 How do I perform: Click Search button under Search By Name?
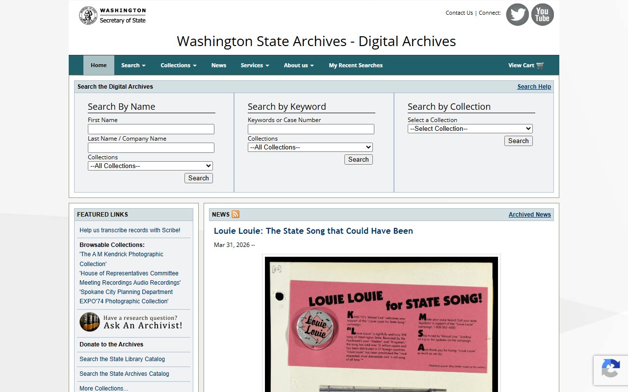(199, 178)
